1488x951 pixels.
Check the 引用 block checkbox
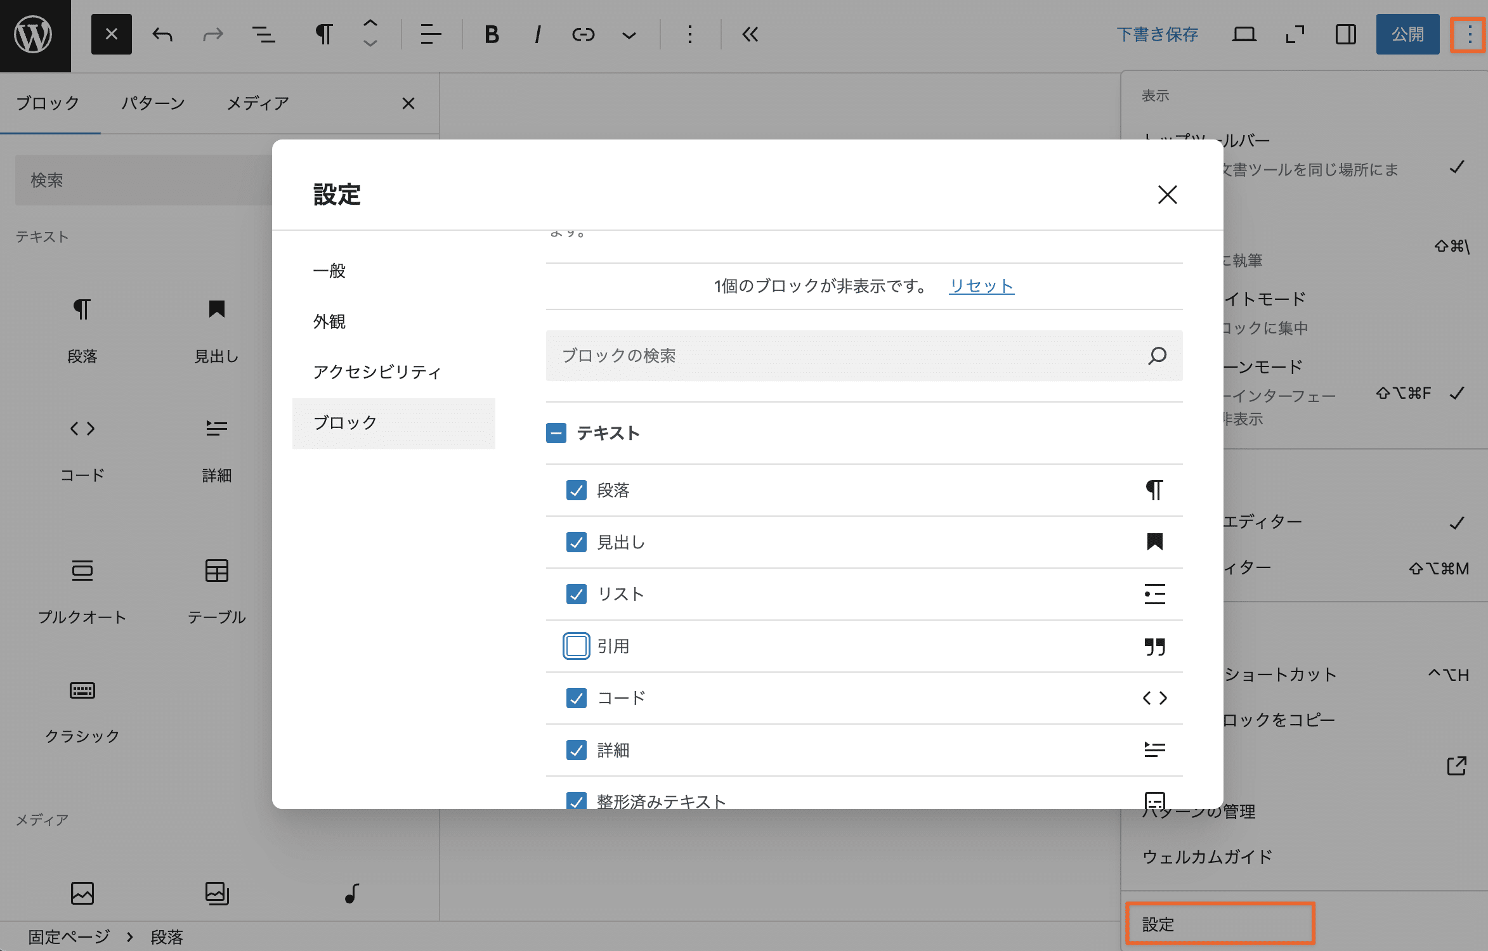576,646
